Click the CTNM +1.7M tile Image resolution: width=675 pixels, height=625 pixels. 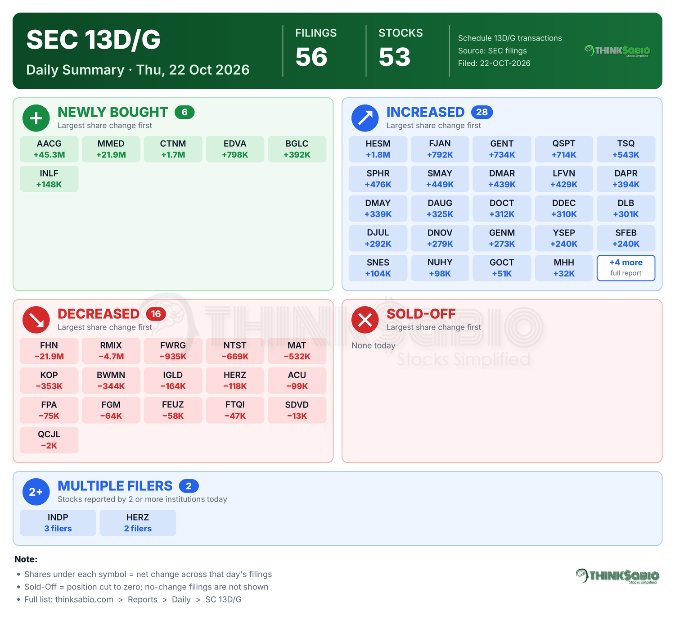click(x=173, y=149)
